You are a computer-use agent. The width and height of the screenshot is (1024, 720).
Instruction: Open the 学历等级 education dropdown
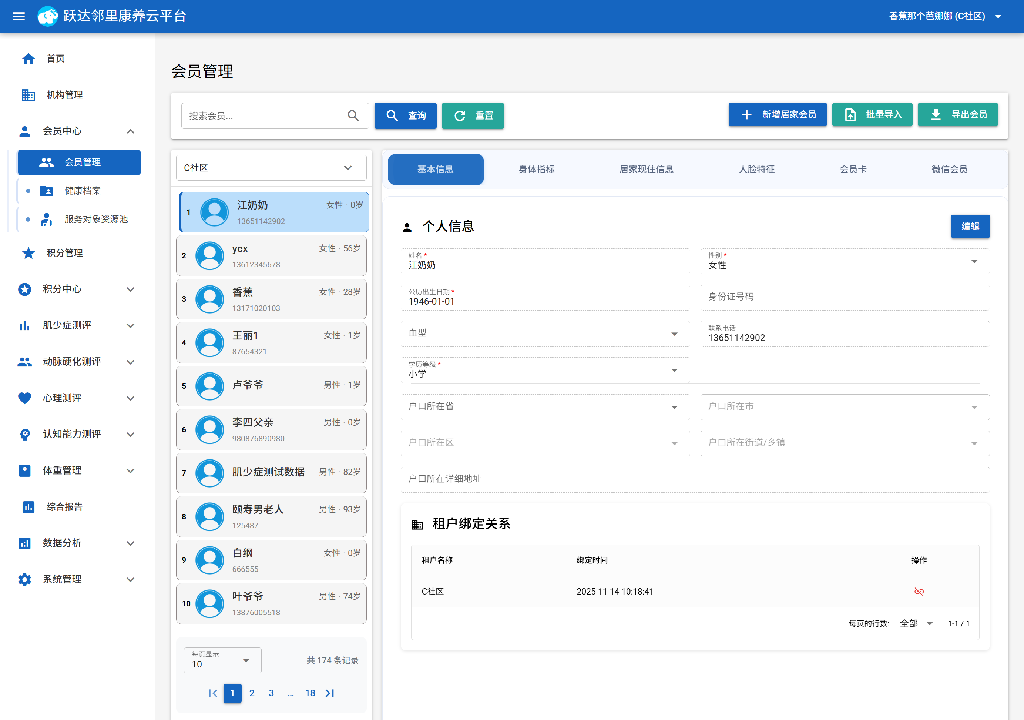(545, 370)
